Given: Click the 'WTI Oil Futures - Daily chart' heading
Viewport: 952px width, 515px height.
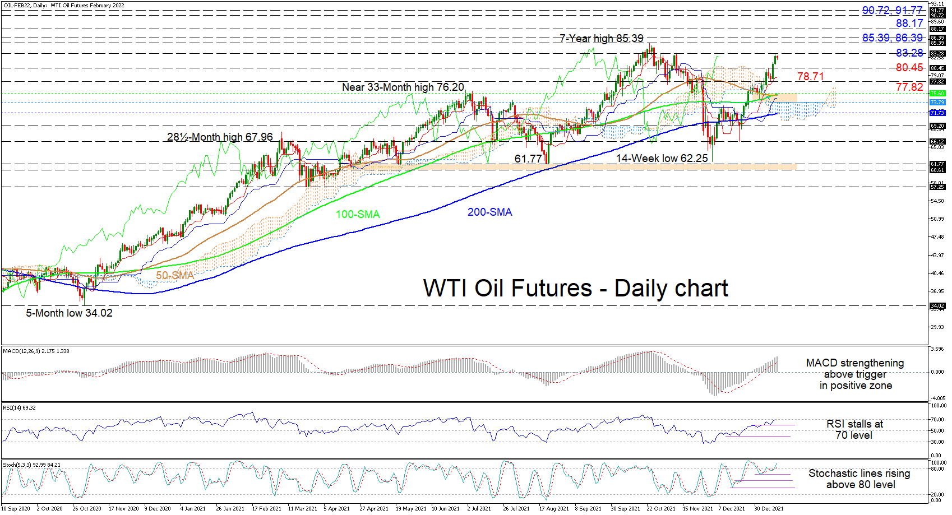Looking at the screenshot, I should 576,288.
